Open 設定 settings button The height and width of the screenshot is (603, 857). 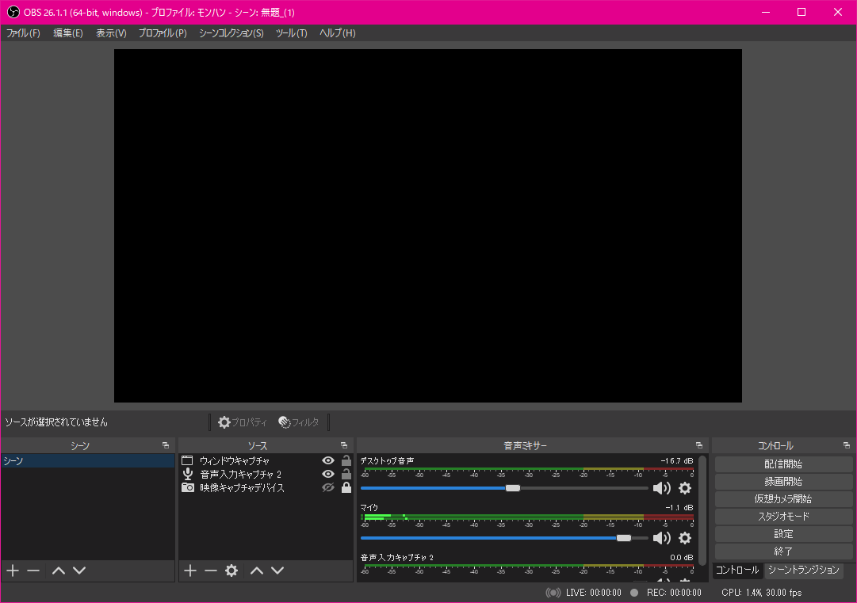tap(783, 534)
